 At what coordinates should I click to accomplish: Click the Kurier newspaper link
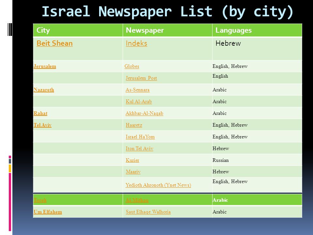coord(132,160)
